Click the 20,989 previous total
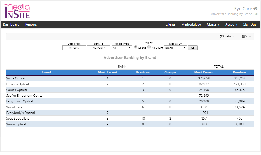Image resolution: width=261 pixels, height=155 pixels. [x=240, y=101]
